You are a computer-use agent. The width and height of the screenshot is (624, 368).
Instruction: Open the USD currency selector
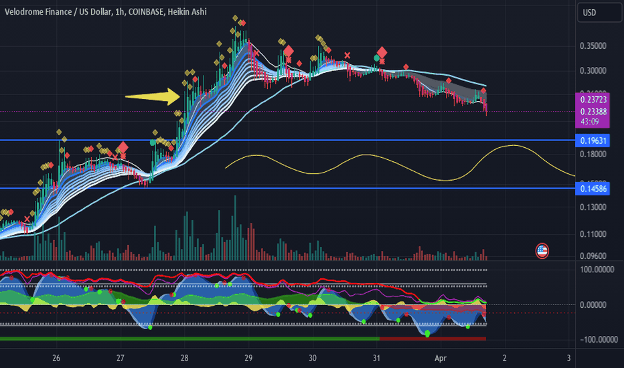point(599,13)
